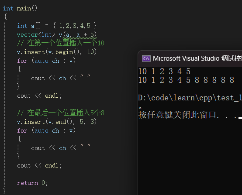Screen dimensions: 242x195
Task: Click the 'v.insert(v.end(), 5, 8);' statement
Action: point(59,122)
